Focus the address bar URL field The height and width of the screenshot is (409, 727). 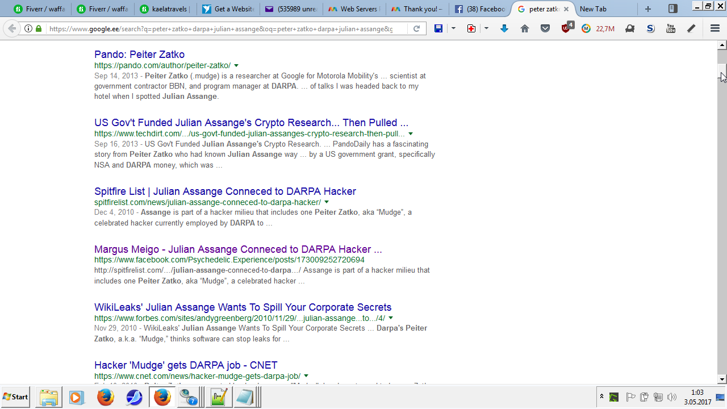[x=220, y=28]
